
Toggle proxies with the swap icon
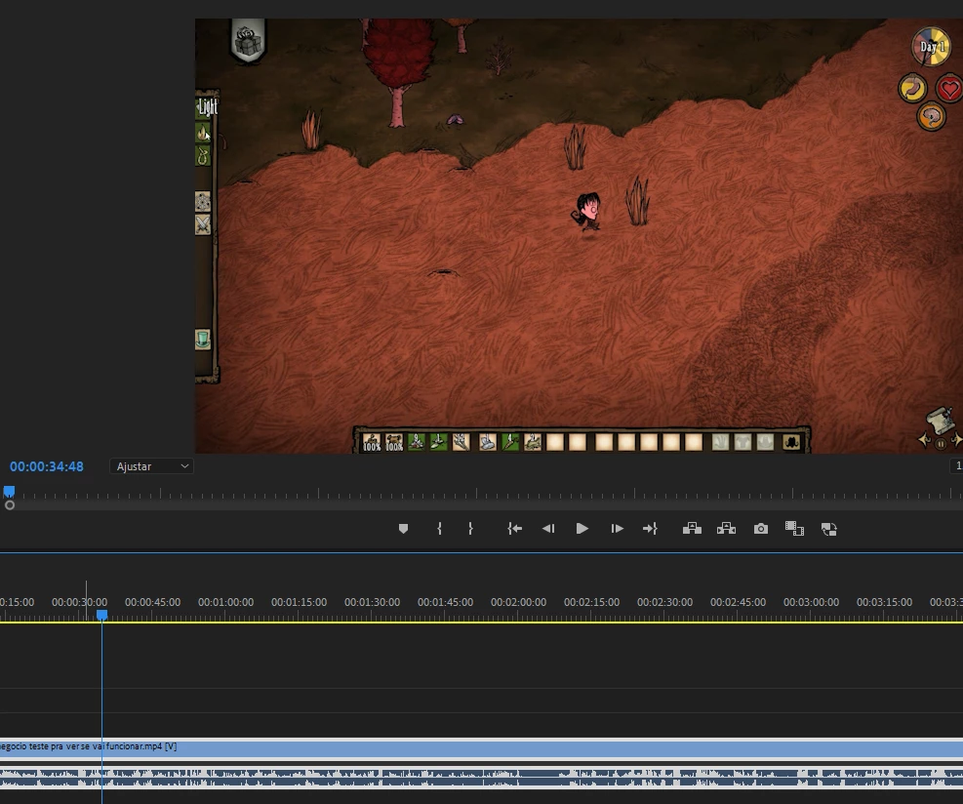click(x=829, y=530)
